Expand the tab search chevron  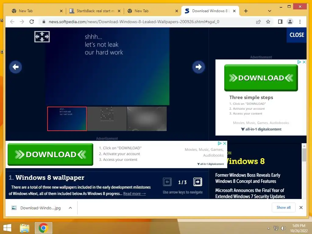(270, 11)
